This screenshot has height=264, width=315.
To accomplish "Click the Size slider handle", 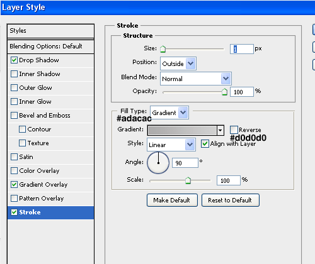I will click(163, 49).
